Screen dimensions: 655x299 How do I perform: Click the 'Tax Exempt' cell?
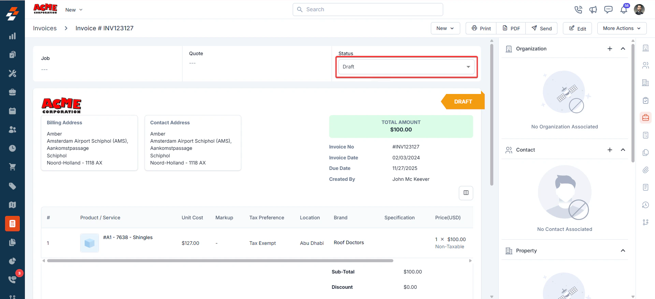262,243
